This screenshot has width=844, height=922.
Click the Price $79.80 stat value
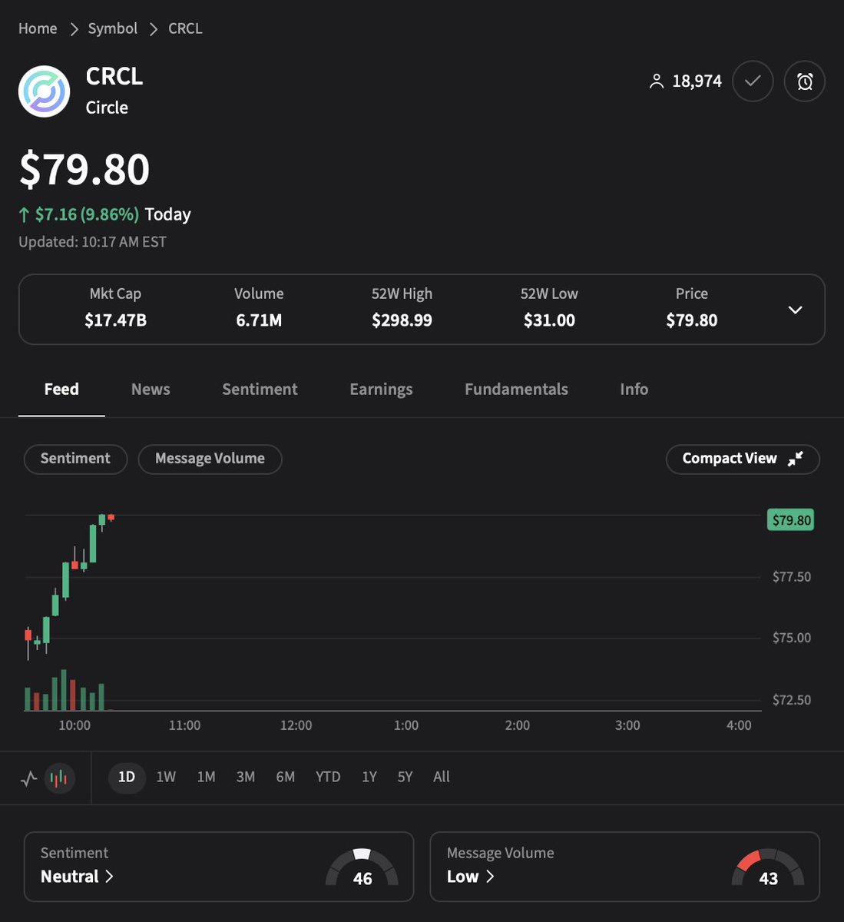pyautogui.click(x=692, y=320)
